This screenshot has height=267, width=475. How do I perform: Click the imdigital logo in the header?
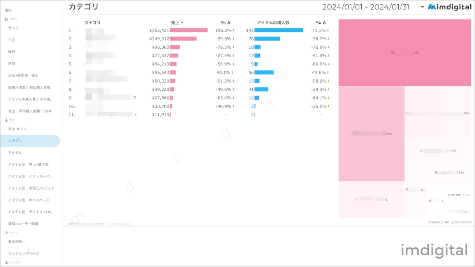click(450, 7)
